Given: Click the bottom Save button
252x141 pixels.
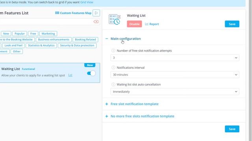Looking at the screenshot, I should [x=232, y=129].
